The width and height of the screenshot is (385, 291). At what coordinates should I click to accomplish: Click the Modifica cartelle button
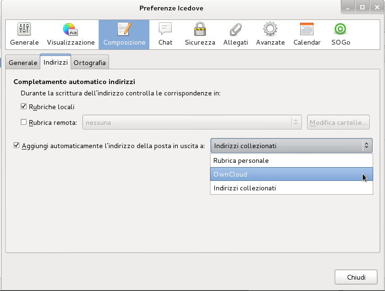338,122
